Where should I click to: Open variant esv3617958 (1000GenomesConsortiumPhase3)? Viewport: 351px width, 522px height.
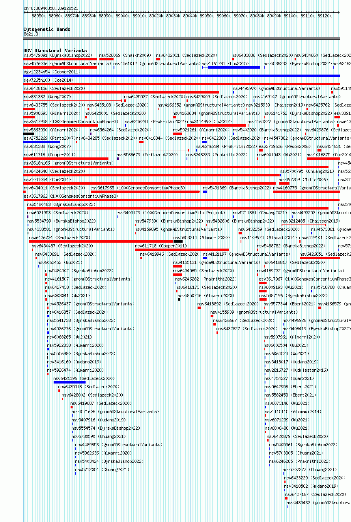(71, 122)
